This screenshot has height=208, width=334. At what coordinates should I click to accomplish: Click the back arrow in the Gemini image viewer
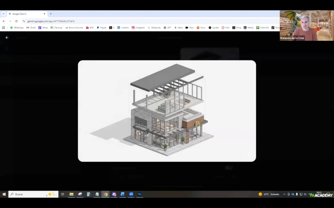click(x=7, y=38)
